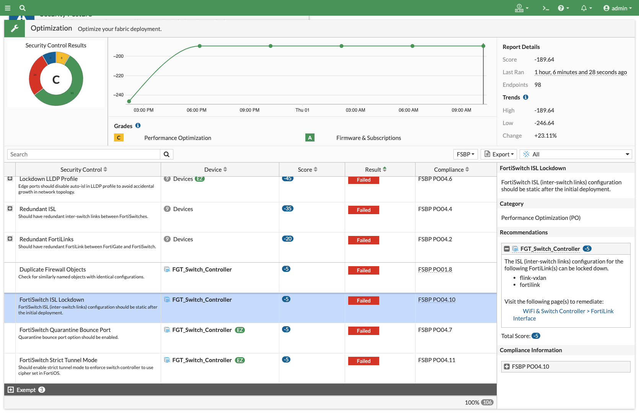Click the Search input field
Screen dimensions: 639x413
(83, 154)
